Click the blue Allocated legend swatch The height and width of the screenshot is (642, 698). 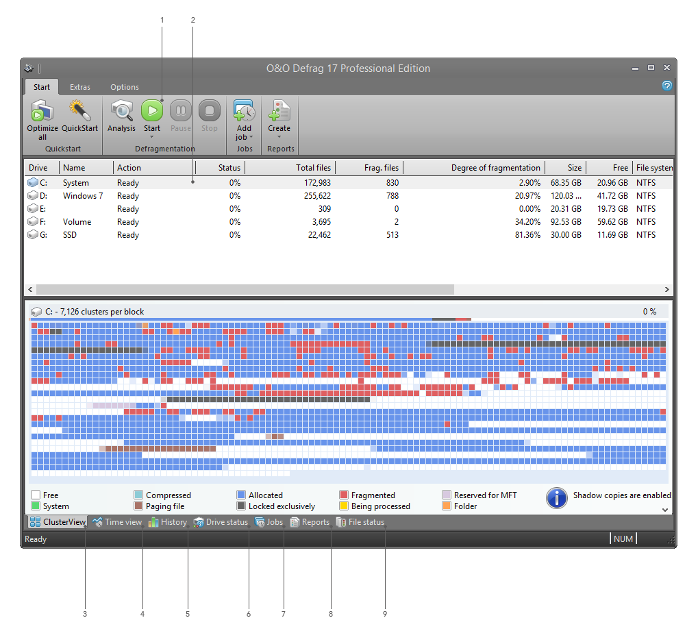pos(241,495)
